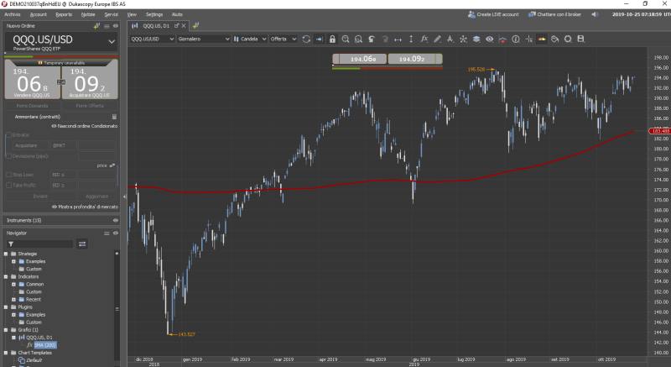Click the speaker volume icon in the top bar
Image resolution: width=671 pixels, height=367 pixels.
click(x=594, y=14)
